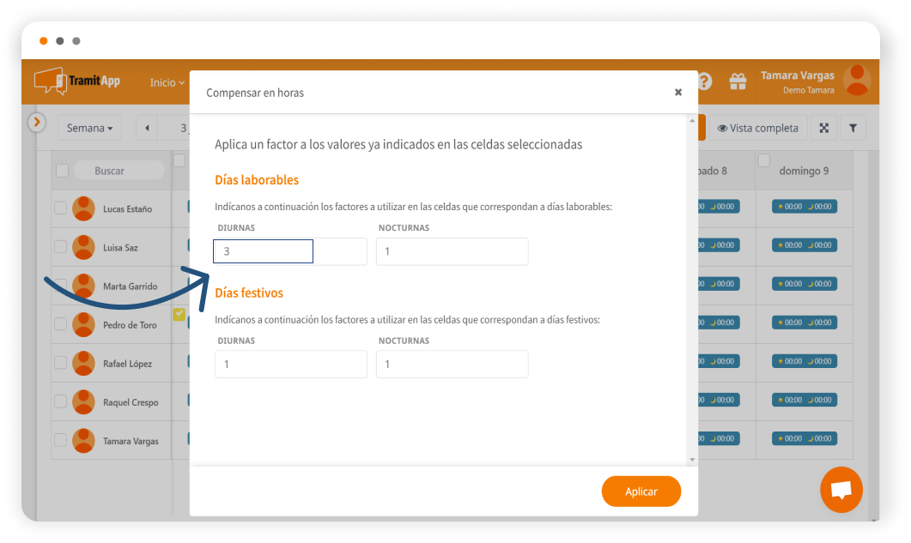Viewport: 911px width, 543px height.
Task: Click Tamara Vargas profile avatar
Action: tap(857, 80)
